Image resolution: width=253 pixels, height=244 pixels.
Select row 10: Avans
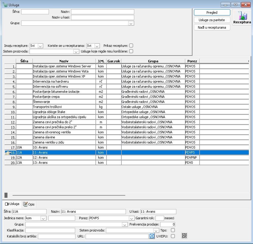127,147
